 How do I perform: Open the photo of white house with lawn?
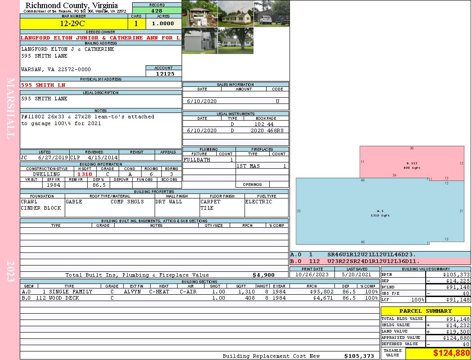tap(236, 13)
